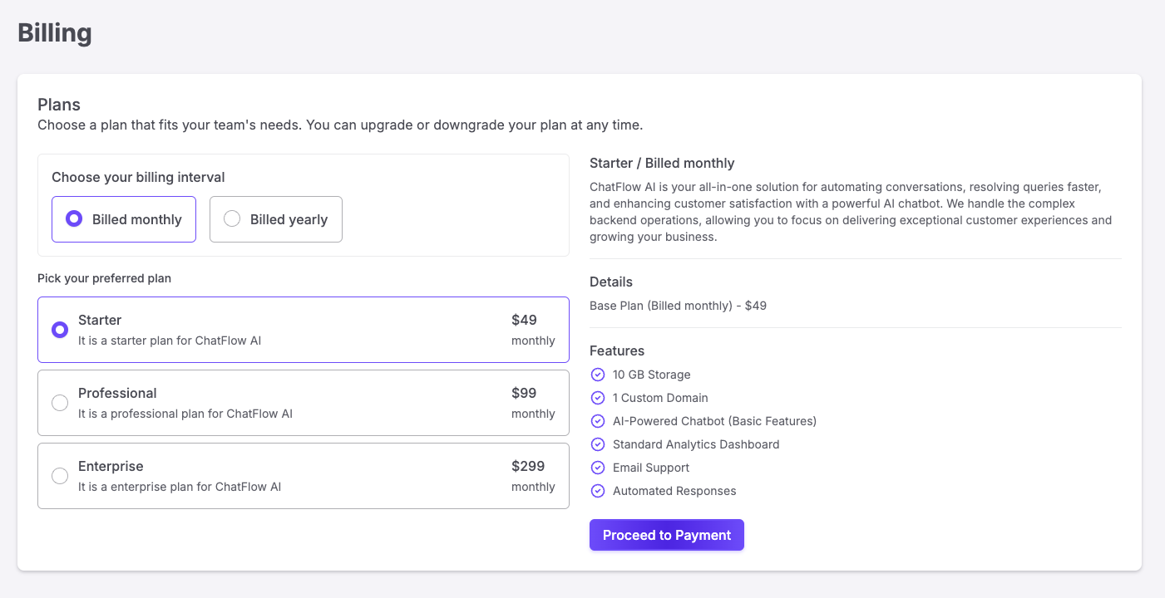Click 'Base Plan (Billed monthly) - $49' text
The width and height of the screenshot is (1165, 598).
(678, 306)
